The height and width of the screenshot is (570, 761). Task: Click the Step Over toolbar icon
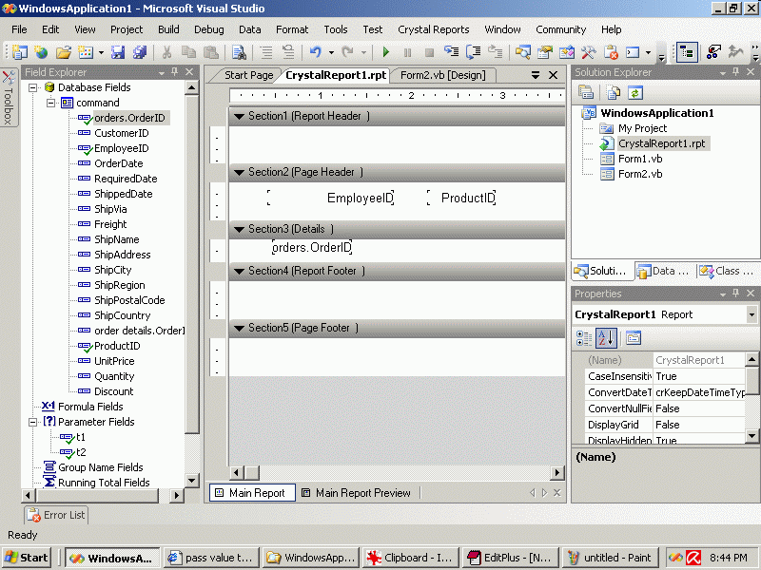point(473,52)
